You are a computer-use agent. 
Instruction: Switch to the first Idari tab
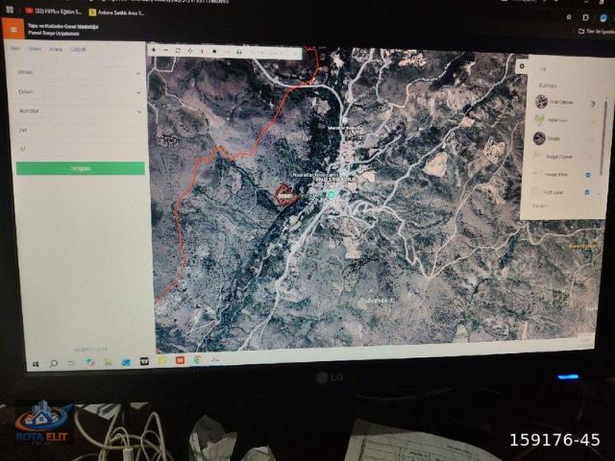(x=15, y=48)
